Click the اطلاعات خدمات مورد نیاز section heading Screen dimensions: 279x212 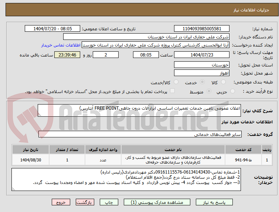point(247,122)
